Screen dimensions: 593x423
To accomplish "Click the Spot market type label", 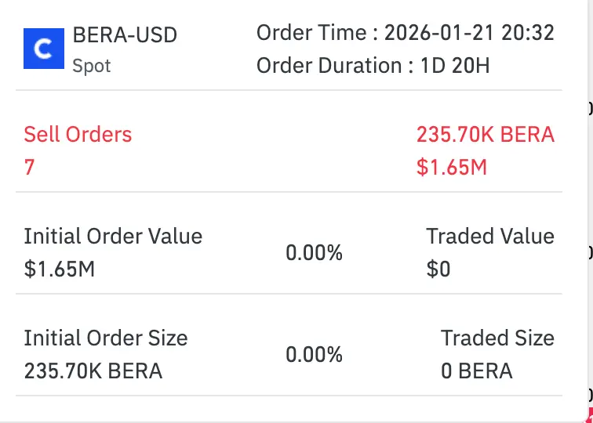I will tap(92, 67).
